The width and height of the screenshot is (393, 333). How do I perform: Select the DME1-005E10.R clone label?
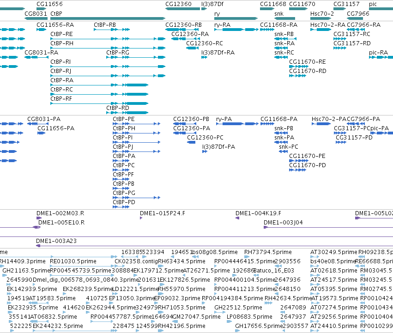61,223
